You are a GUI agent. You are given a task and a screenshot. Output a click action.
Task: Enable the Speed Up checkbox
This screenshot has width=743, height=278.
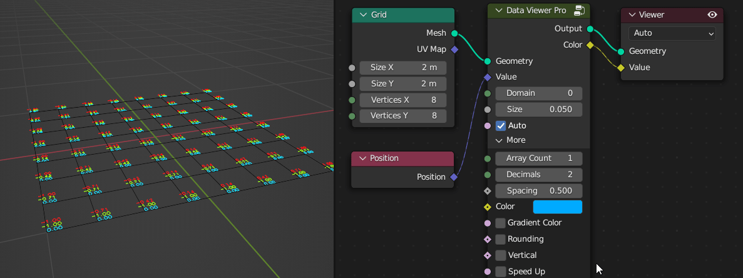[x=500, y=271]
